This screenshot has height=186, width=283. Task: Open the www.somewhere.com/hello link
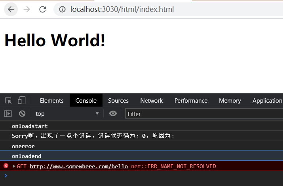point(79,166)
